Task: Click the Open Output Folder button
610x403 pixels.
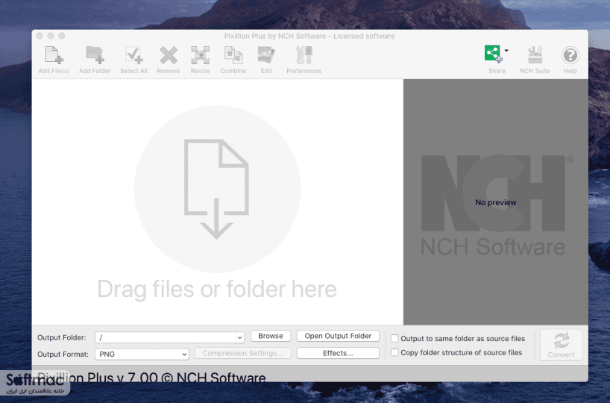Action: pos(338,336)
